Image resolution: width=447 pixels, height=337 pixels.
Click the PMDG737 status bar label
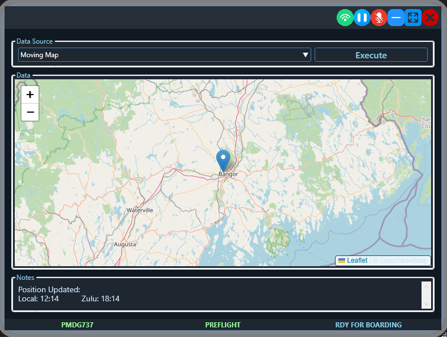[77, 325]
